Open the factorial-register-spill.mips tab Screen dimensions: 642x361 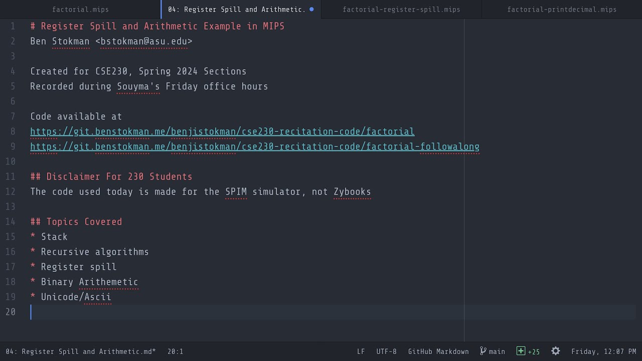tap(401, 10)
